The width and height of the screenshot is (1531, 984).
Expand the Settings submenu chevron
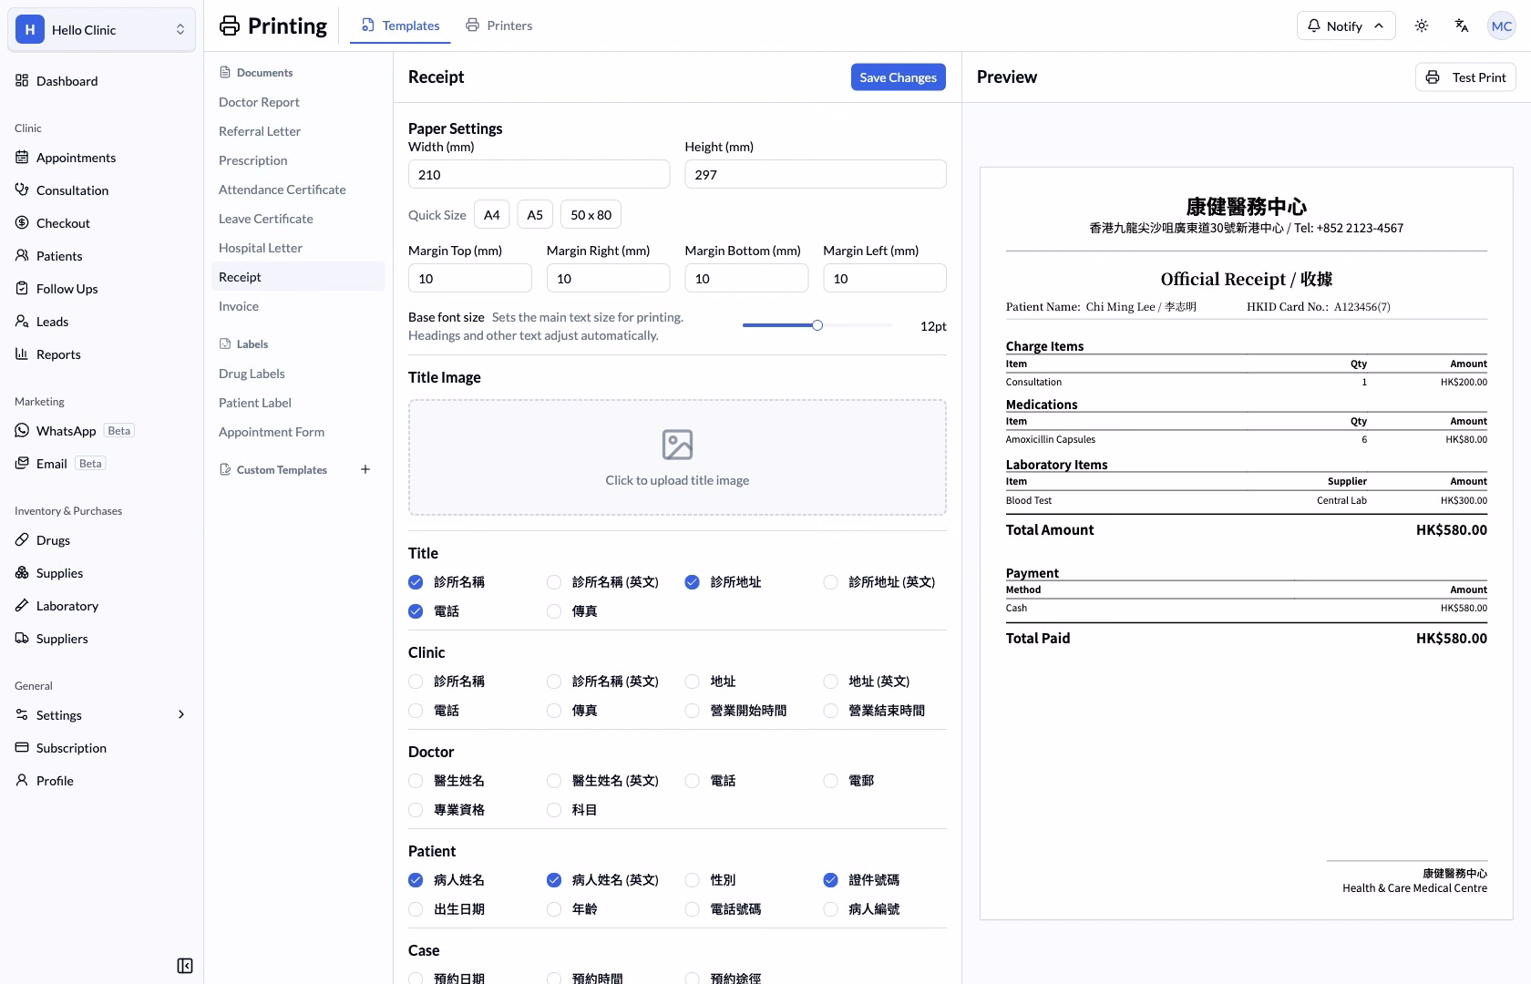180,715
